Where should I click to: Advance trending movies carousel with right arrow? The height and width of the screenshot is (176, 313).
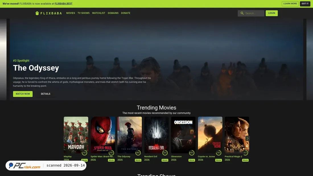point(247,138)
